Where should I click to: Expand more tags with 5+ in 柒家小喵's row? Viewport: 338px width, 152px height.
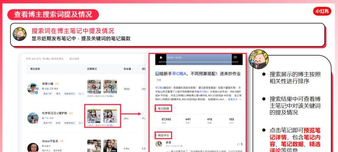[x=81, y=94]
